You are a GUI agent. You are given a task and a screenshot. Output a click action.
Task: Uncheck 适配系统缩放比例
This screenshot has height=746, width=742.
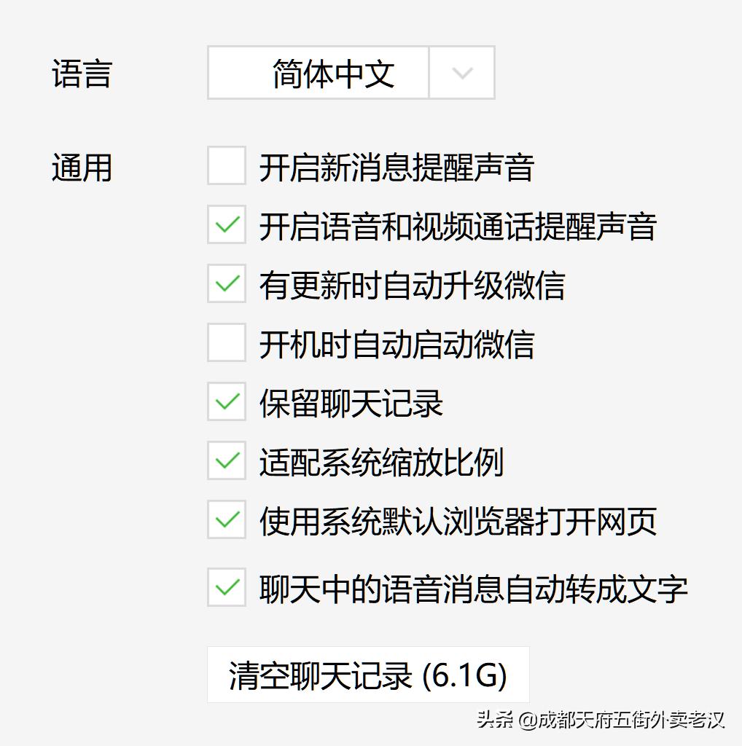[x=226, y=462]
